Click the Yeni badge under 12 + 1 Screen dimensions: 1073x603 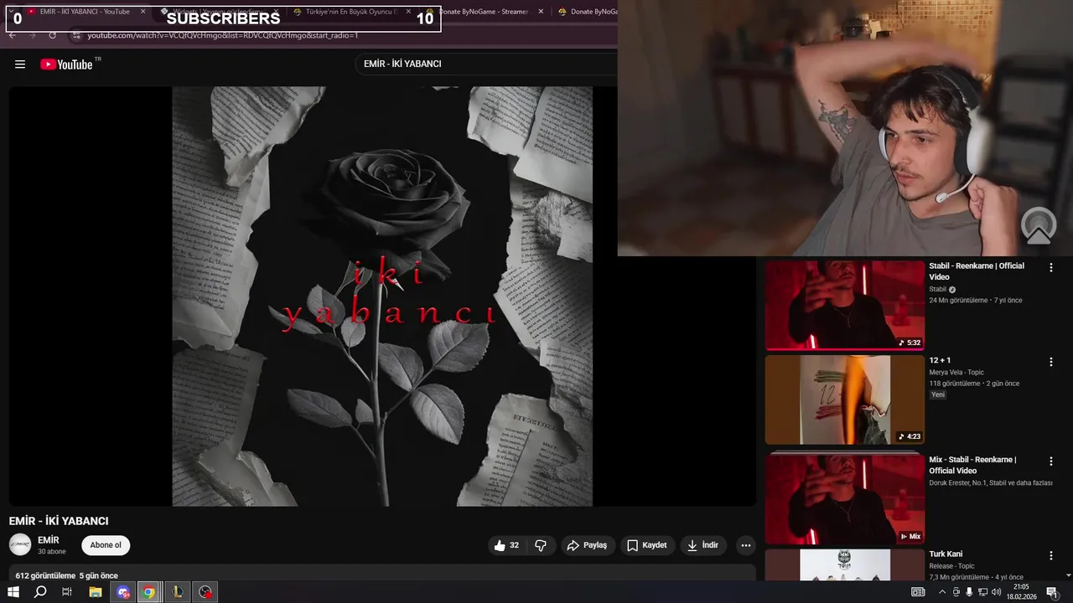938,394
